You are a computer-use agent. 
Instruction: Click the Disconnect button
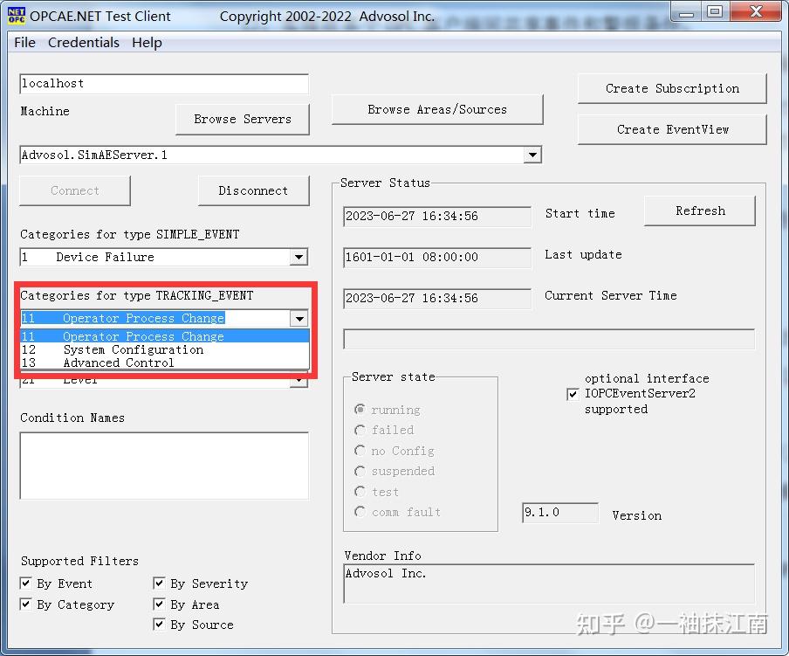[x=253, y=190]
